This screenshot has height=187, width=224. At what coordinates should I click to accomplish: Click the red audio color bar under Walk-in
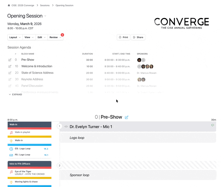pyautogui.click(x=29, y=128)
